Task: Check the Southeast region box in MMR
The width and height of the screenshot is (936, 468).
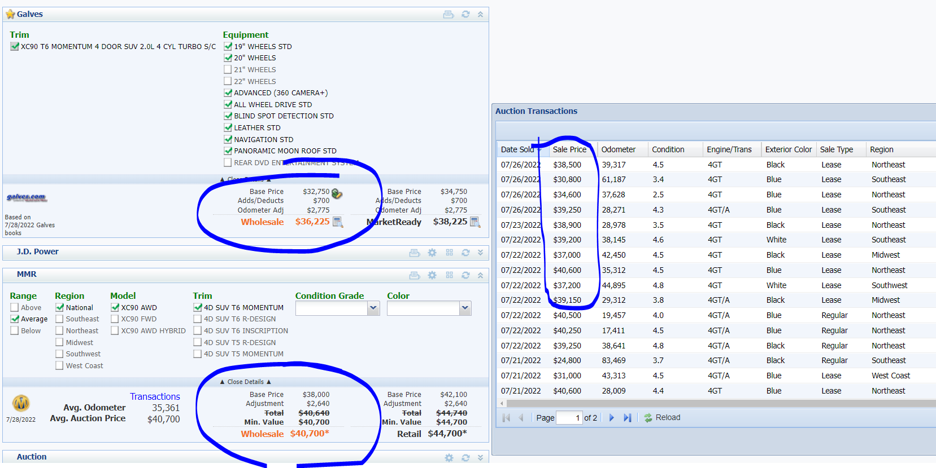Action: pyautogui.click(x=59, y=319)
